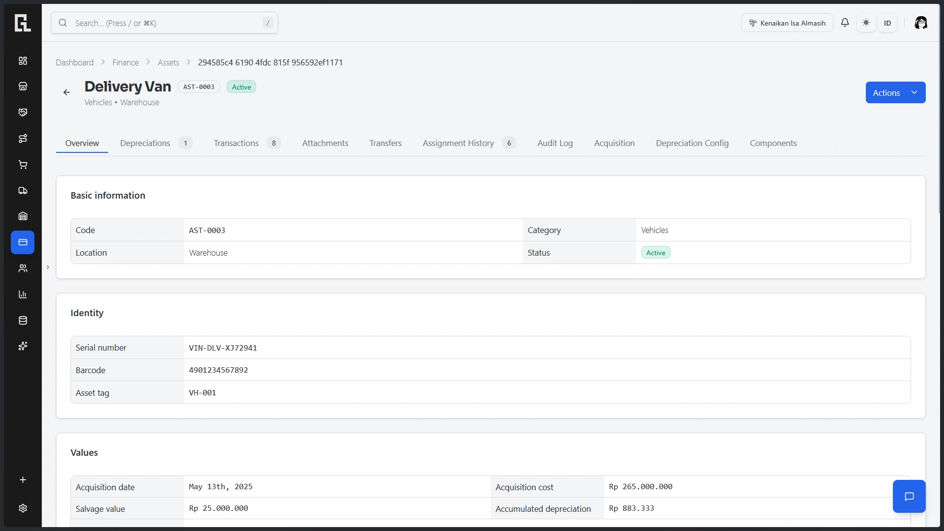The width and height of the screenshot is (944, 531).
Task: Switch to the Depreciation Config tab
Action: tap(692, 143)
